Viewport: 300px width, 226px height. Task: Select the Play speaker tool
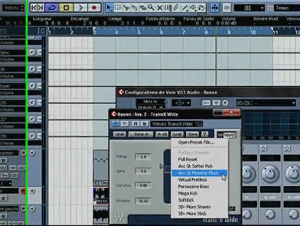click(x=193, y=8)
